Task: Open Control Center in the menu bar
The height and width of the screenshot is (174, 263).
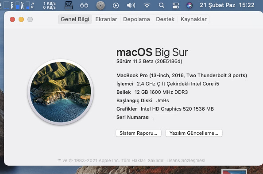Action: (176, 5)
